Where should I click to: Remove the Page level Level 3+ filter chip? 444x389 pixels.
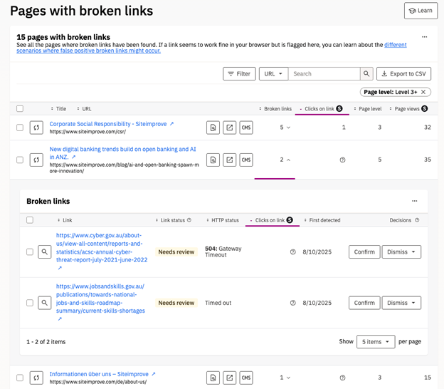point(424,92)
